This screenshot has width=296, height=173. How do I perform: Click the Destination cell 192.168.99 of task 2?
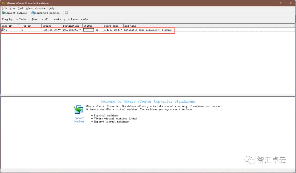point(72,30)
